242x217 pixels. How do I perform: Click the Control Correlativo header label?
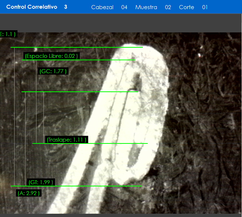pyautogui.click(x=32, y=7)
